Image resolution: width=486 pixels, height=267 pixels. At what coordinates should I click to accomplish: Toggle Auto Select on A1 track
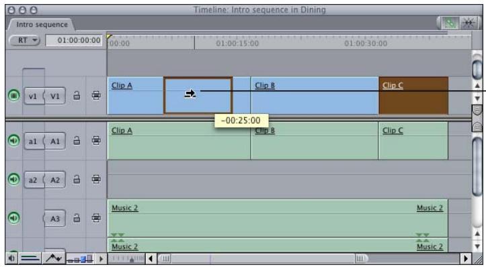tap(96, 141)
